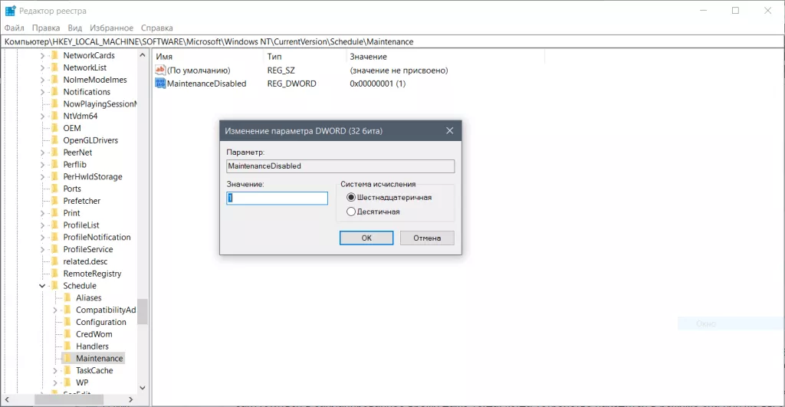Expand the NetworkList key

[43, 67]
